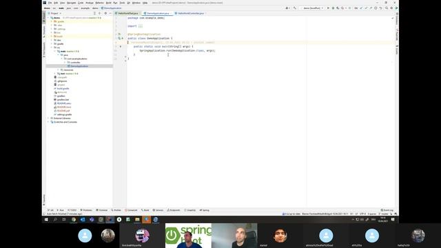Image resolution: width=441 pixels, height=248 pixels.
Task: Click the Git Update Project icon
Action: coord(361,8)
